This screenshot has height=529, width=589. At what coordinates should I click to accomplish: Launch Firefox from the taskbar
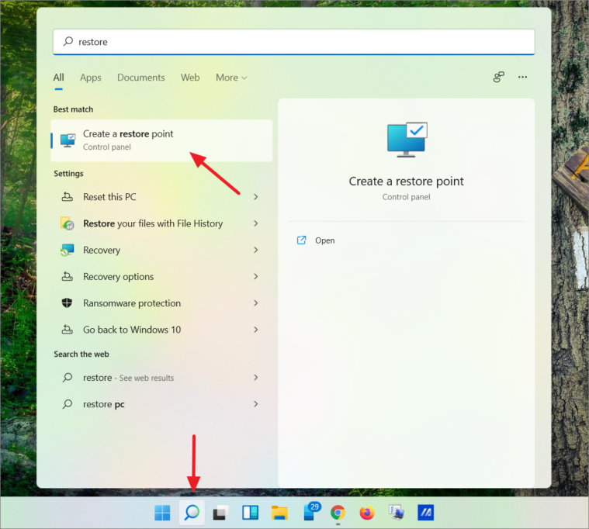click(x=367, y=513)
